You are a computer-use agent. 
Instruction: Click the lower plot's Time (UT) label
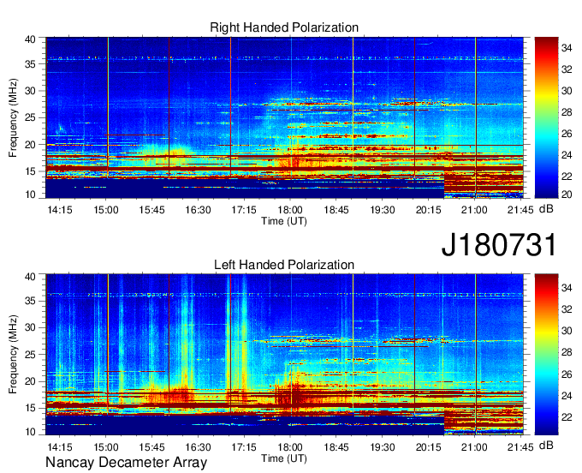(284, 458)
